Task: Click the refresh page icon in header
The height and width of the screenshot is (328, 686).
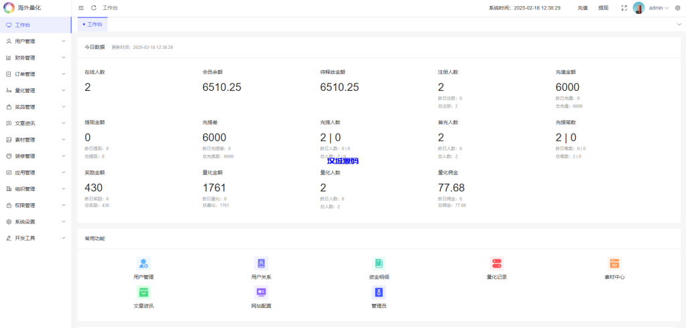Action: (94, 8)
